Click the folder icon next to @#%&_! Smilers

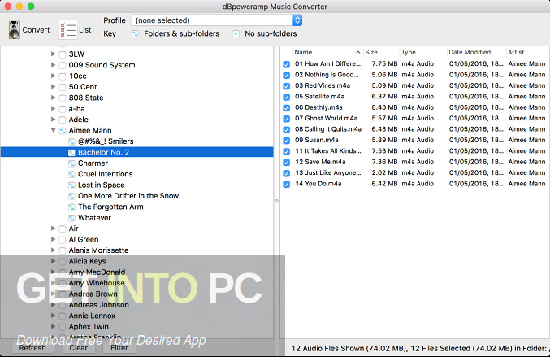coord(71,141)
